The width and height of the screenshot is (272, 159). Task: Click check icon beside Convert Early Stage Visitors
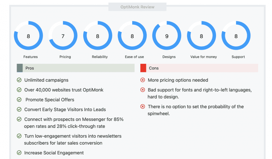[19, 109]
